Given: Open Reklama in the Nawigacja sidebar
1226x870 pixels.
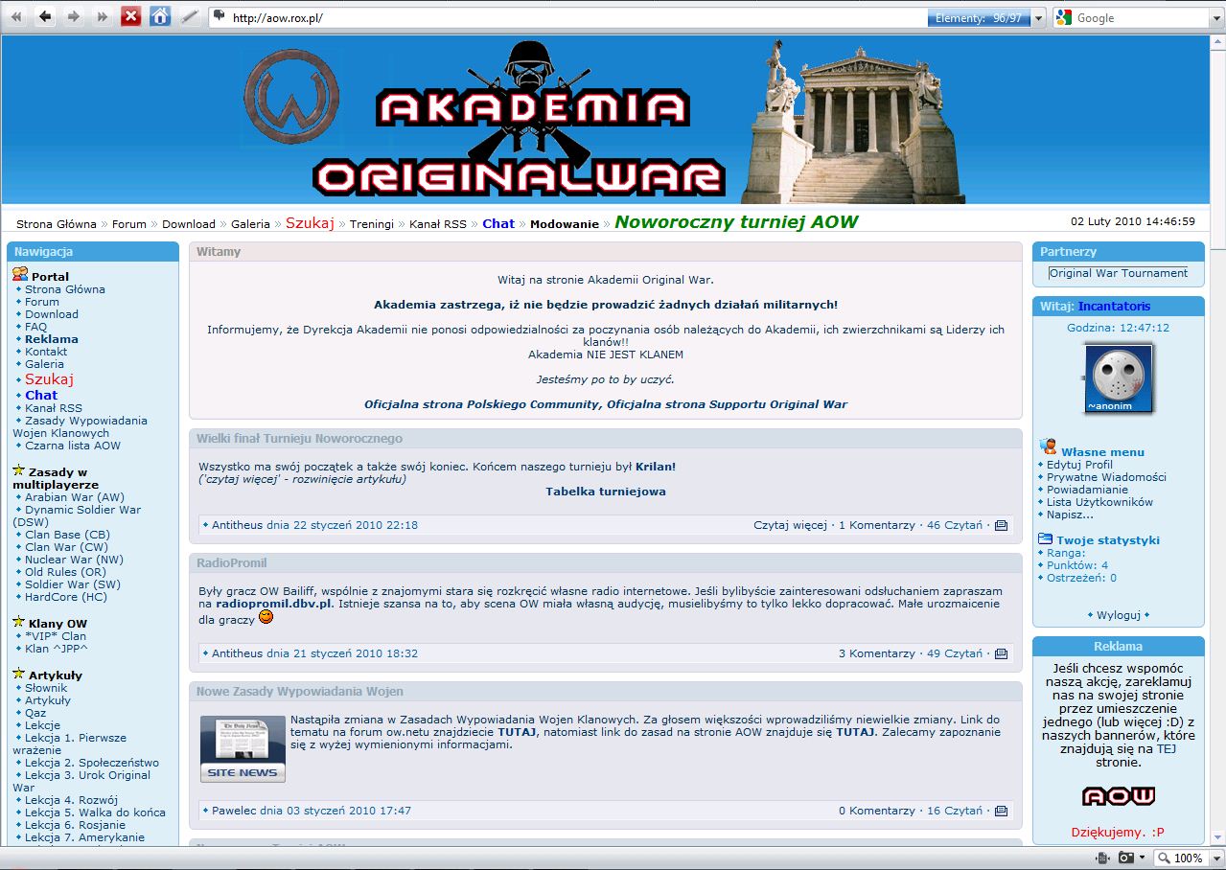Looking at the screenshot, I should coord(52,338).
